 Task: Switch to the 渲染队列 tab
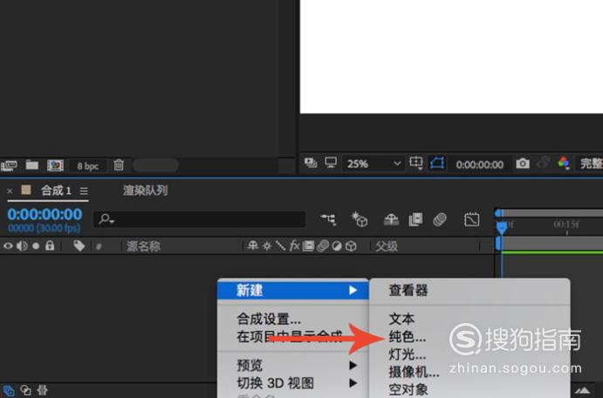(146, 191)
